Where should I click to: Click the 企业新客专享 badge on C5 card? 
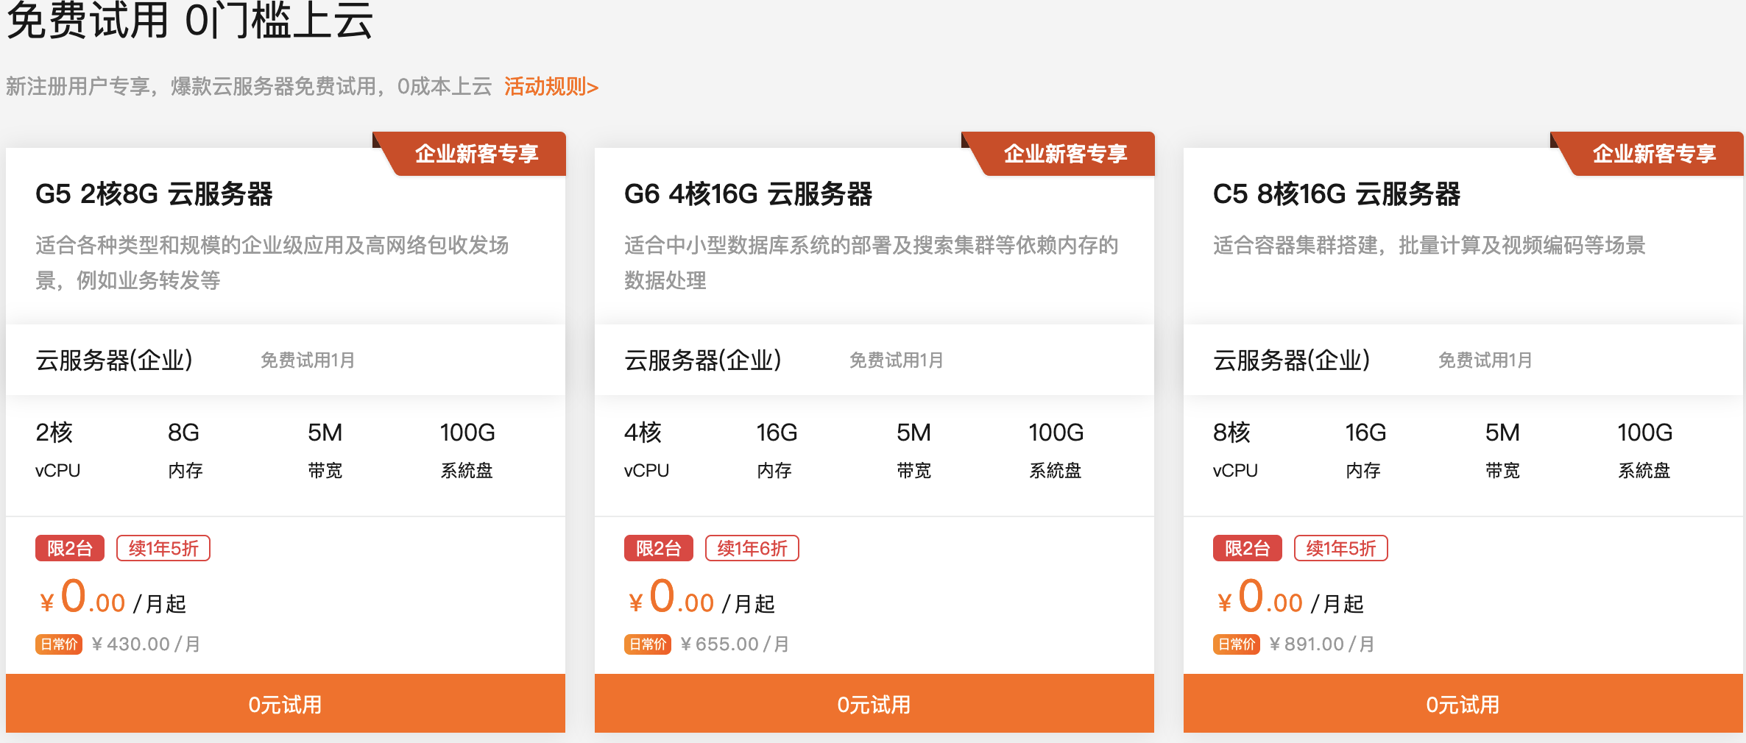point(1655,154)
